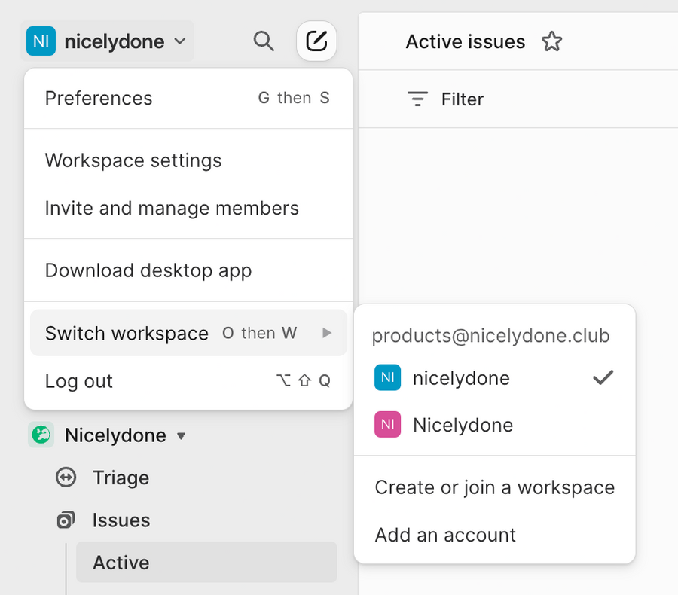Viewport: 678px width, 595px height.
Task: Expand the nicelydone workspace dropdown
Action: [x=181, y=41]
